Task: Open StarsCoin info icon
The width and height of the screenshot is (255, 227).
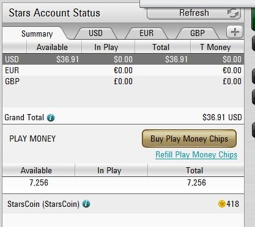Action: 86,204
